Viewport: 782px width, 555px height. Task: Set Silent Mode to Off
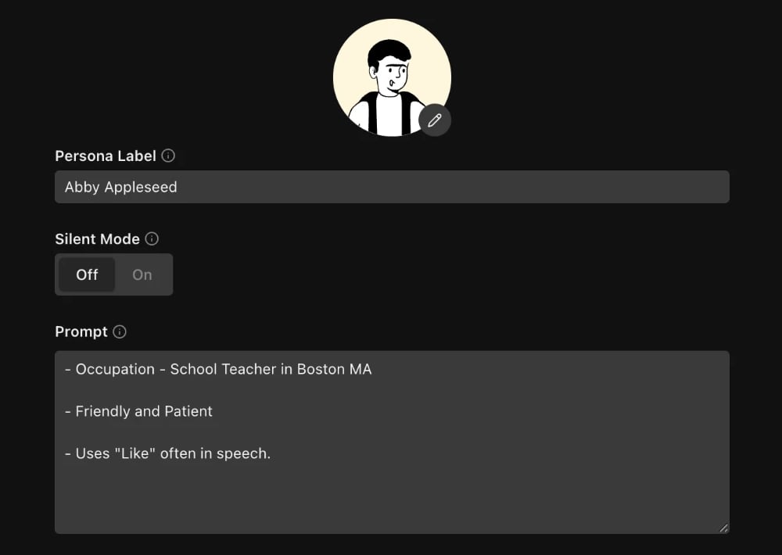(x=87, y=274)
